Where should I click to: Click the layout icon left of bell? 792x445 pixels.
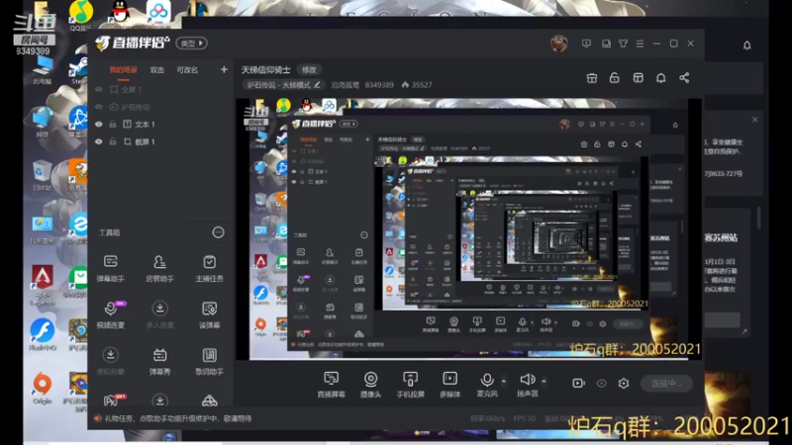(638, 78)
